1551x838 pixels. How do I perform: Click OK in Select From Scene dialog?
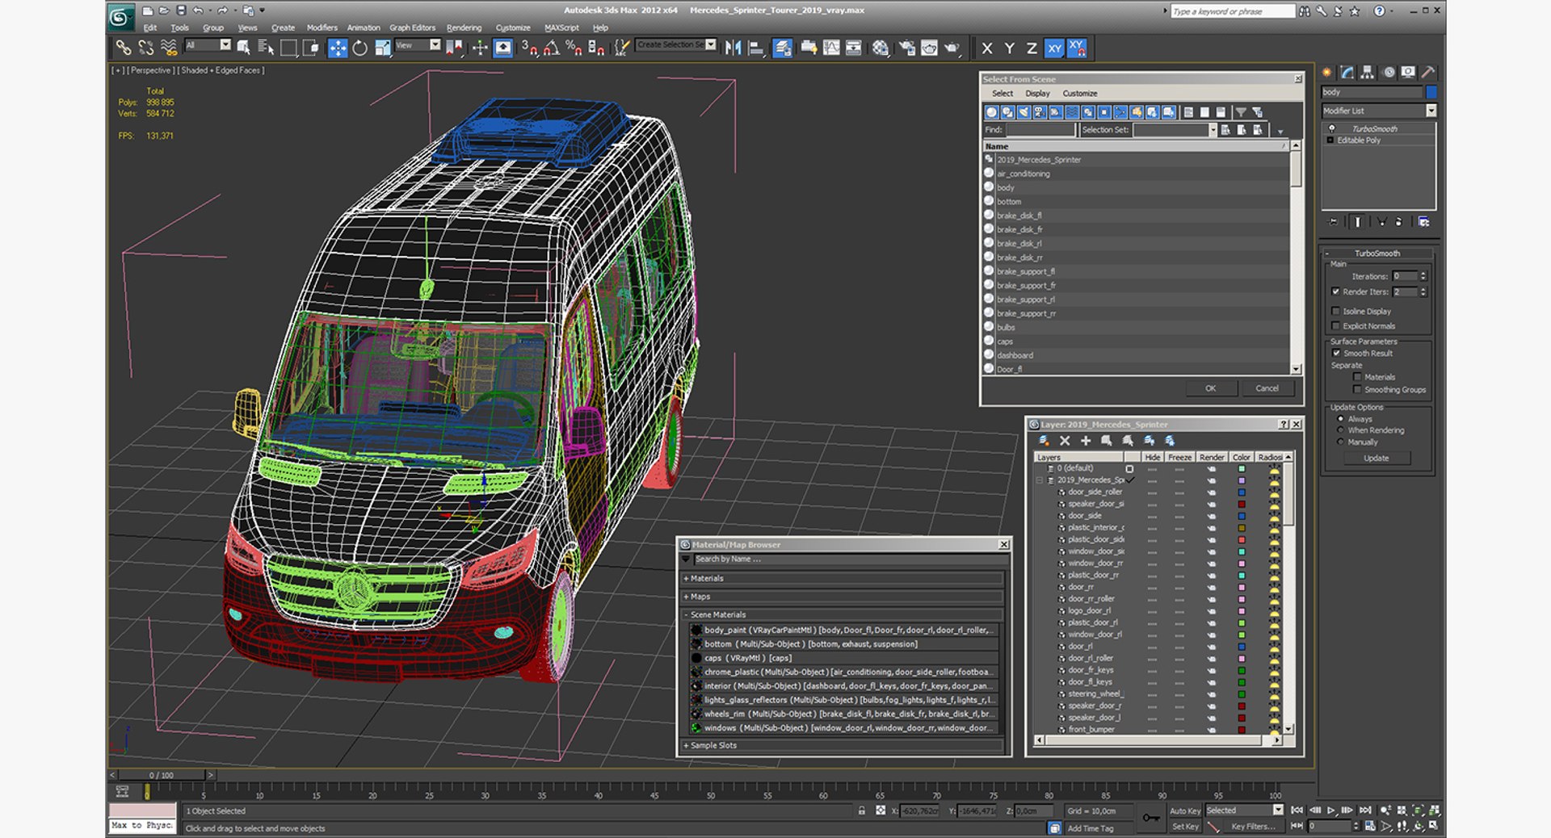pos(1210,388)
